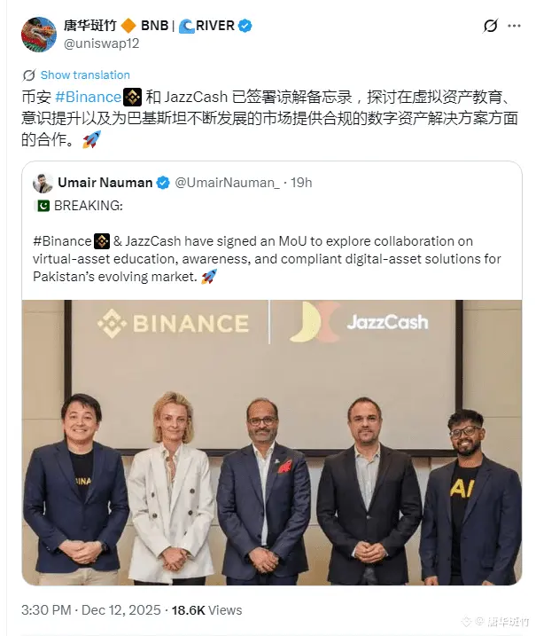Open the 3:30 PM Dec 12, 2025 timestamp
536x636 pixels.
(x=91, y=610)
